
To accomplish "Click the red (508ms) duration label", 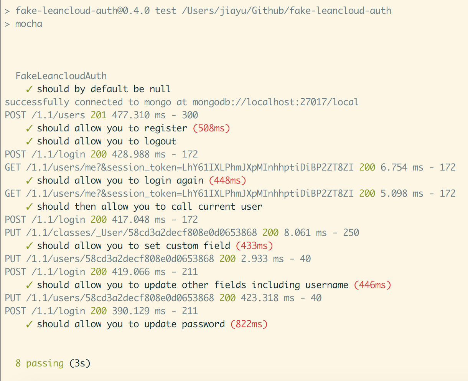I will click(x=211, y=128).
